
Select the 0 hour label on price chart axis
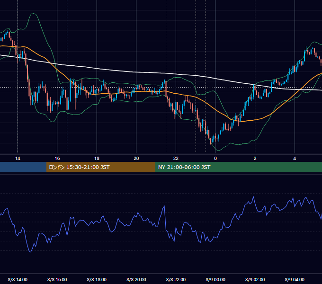pos(215,159)
